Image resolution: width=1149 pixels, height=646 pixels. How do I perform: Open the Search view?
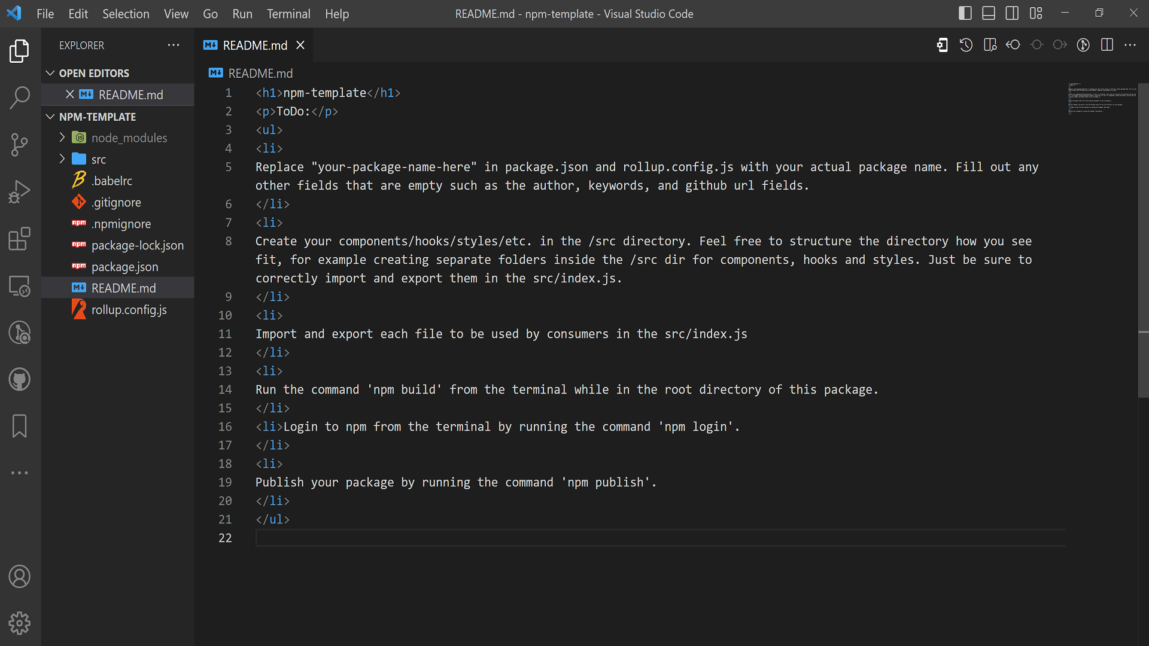point(20,97)
